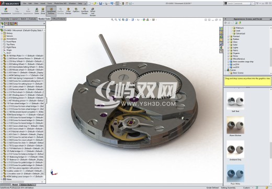Click the Search Commands field
The width and height of the screenshot is (272, 189).
[x=239, y=3]
